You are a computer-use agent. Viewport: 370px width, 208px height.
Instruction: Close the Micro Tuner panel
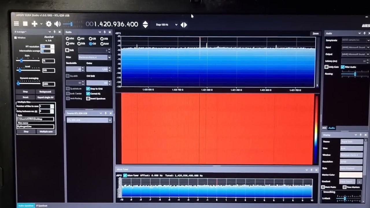[316, 170]
